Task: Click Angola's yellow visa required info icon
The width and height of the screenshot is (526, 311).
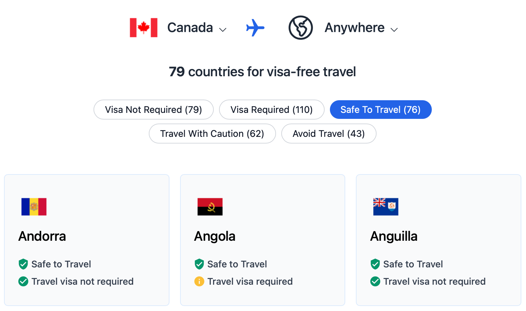Action: point(199,281)
